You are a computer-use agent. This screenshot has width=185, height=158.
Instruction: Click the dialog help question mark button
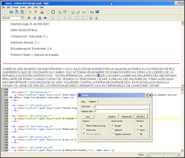[147, 95]
